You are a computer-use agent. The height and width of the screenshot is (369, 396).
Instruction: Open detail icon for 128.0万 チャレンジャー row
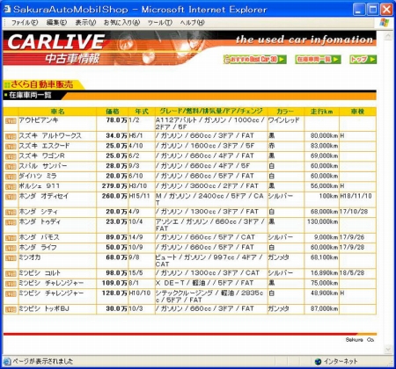point(11,293)
